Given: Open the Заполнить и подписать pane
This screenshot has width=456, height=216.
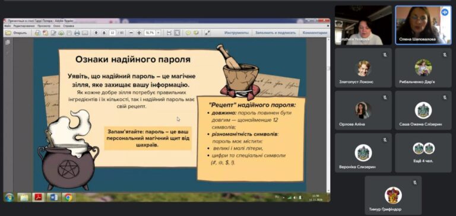Looking at the screenshot, I should [x=275, y=33].
